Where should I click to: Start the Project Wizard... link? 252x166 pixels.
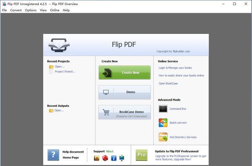coord(65,72)
